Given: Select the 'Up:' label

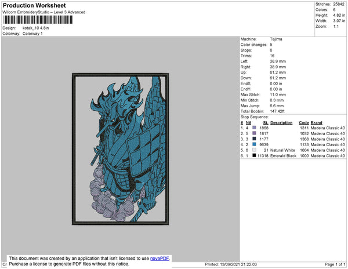Looking at the screenshot, I should [x=244, y=72].
